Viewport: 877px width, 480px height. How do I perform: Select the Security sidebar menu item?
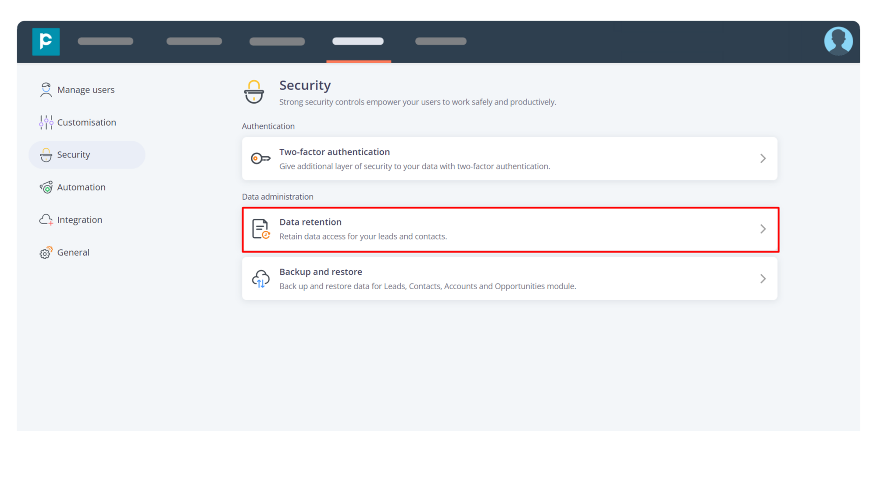[x=86, y=155]
